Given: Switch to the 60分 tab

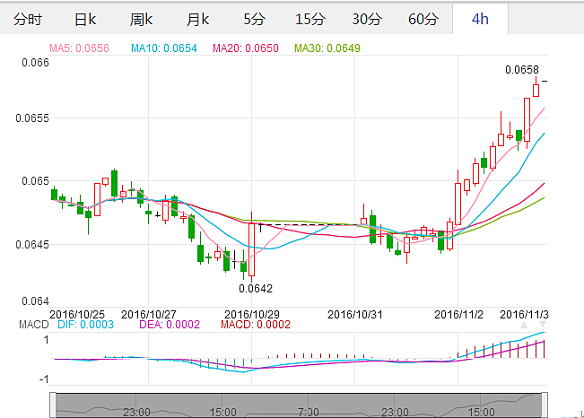Looking at the screenshot, I should tap(423, 18).
